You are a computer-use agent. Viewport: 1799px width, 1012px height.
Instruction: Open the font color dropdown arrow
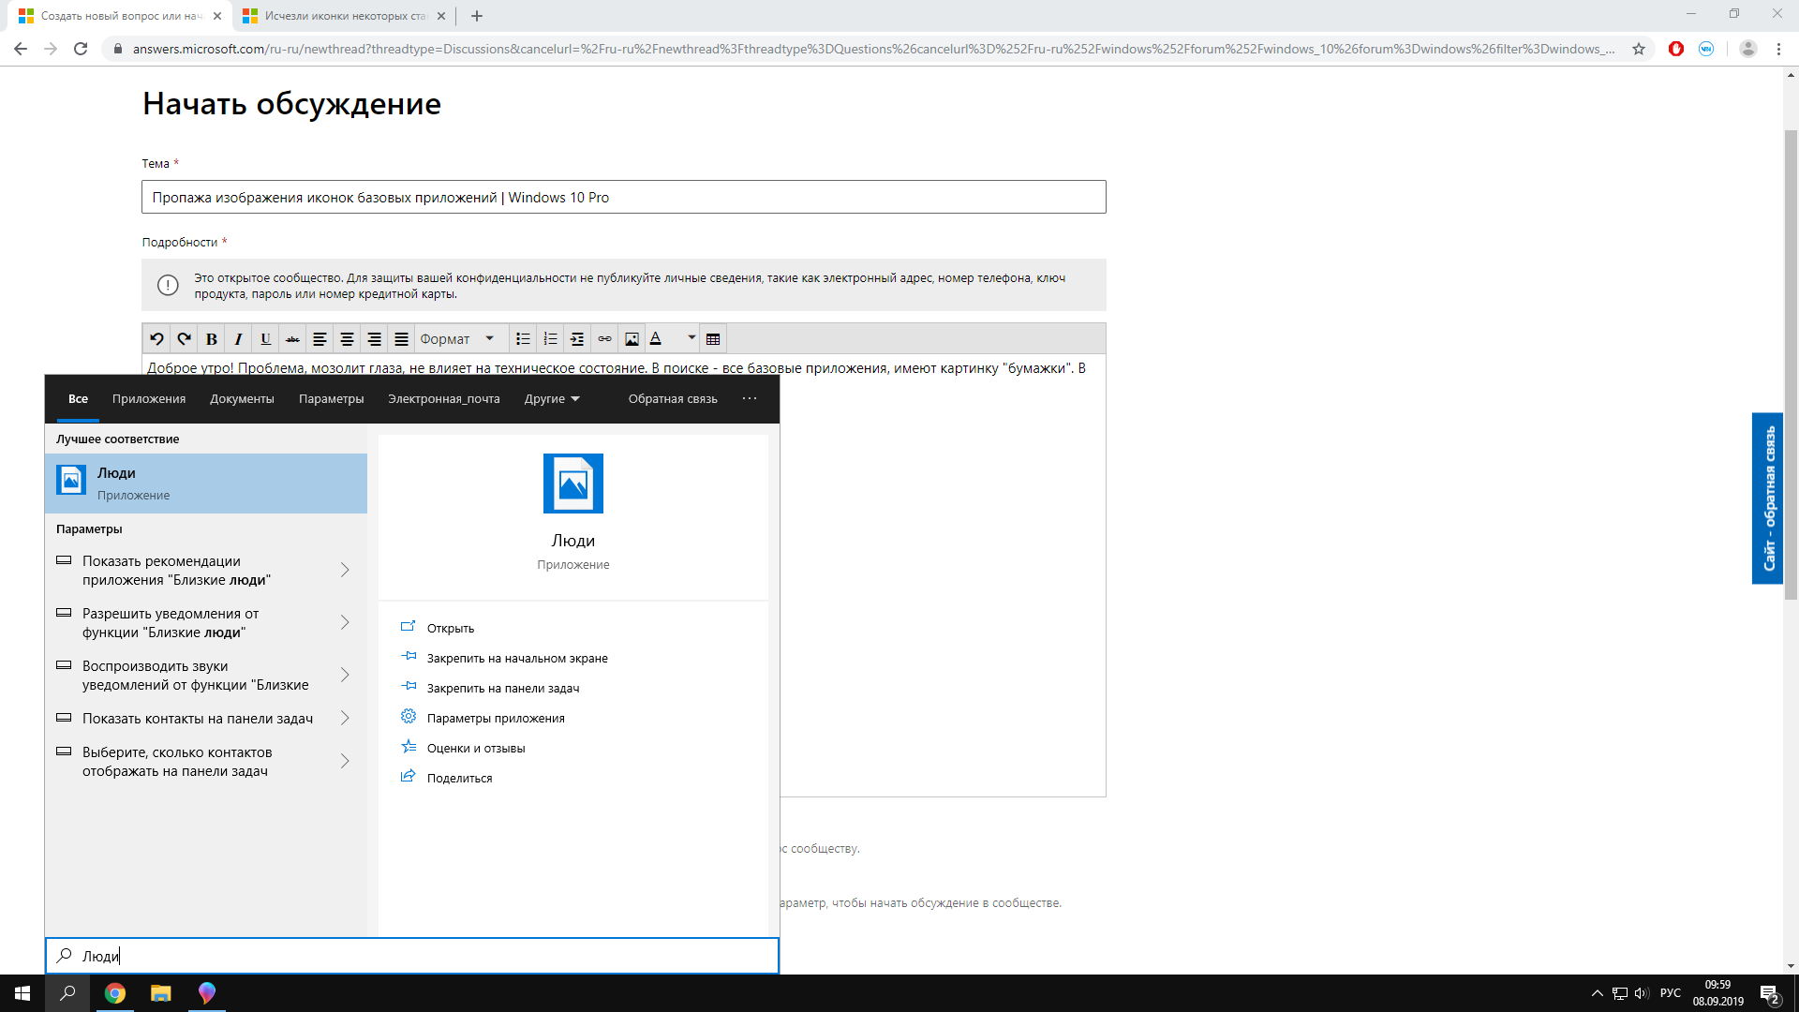[691, 338]
